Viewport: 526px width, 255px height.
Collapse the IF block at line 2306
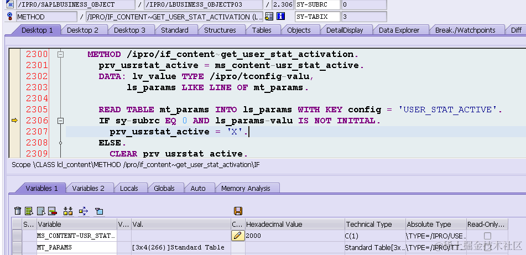click(60, 121)
